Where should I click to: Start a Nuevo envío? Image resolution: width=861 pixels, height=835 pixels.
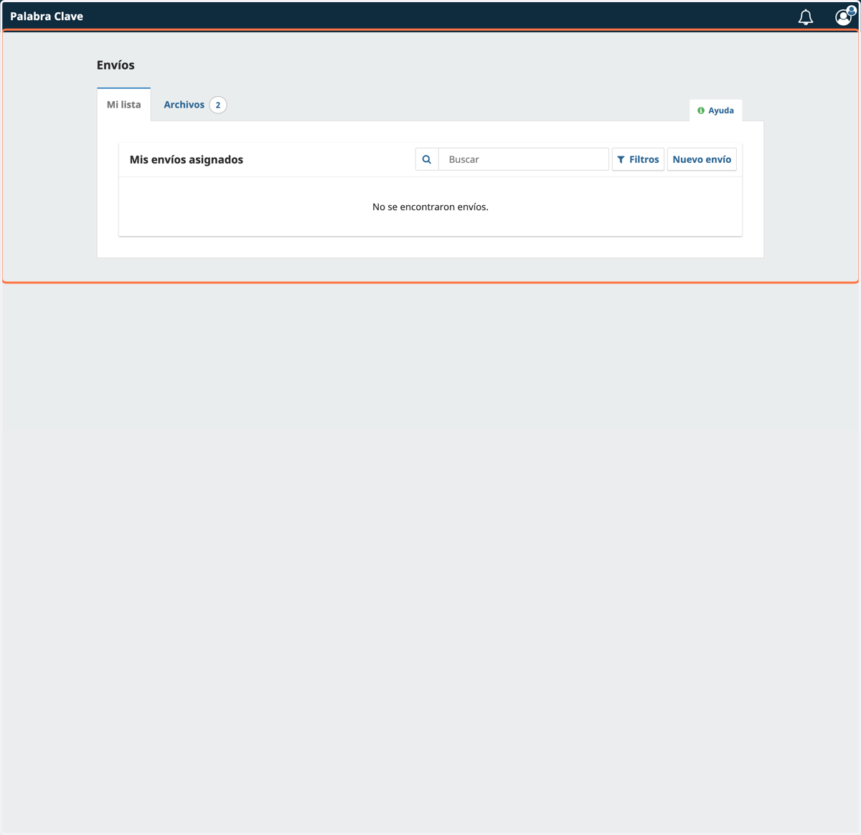click(x=702, y=159)
